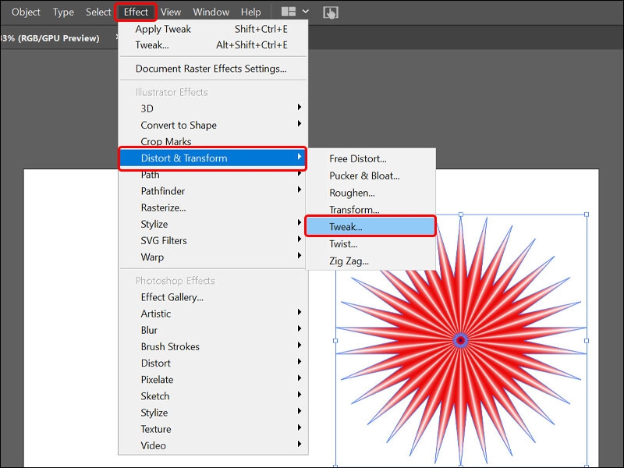Choose Transform... effect option
624x468 pixels.
(x=370, y=209)
